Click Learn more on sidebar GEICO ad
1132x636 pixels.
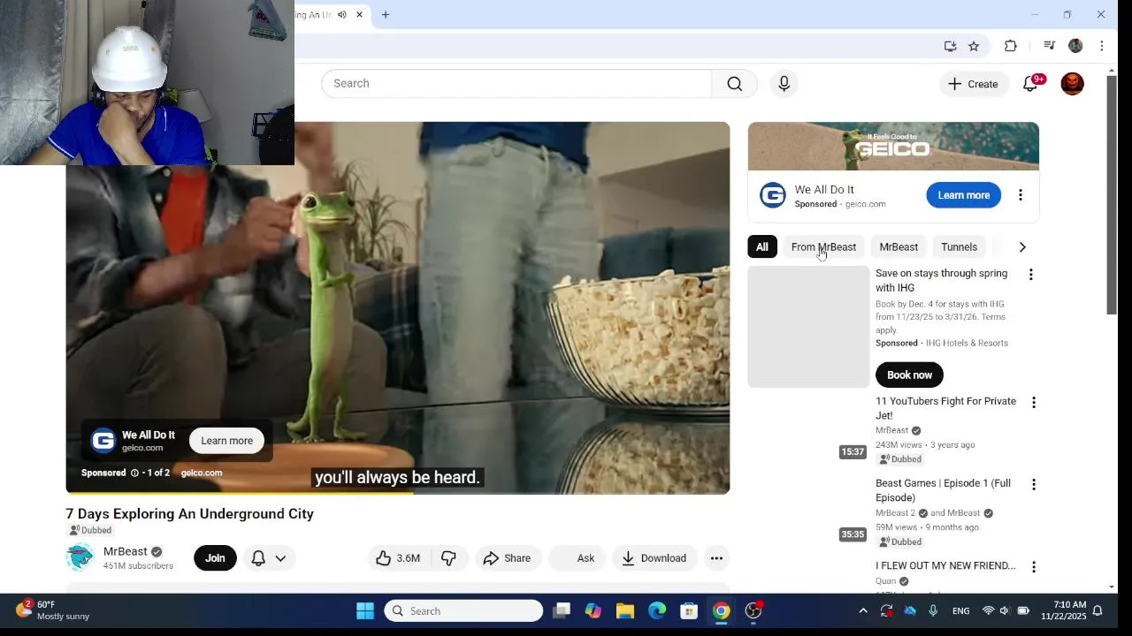pyautogui.click(x=963, y=195)
